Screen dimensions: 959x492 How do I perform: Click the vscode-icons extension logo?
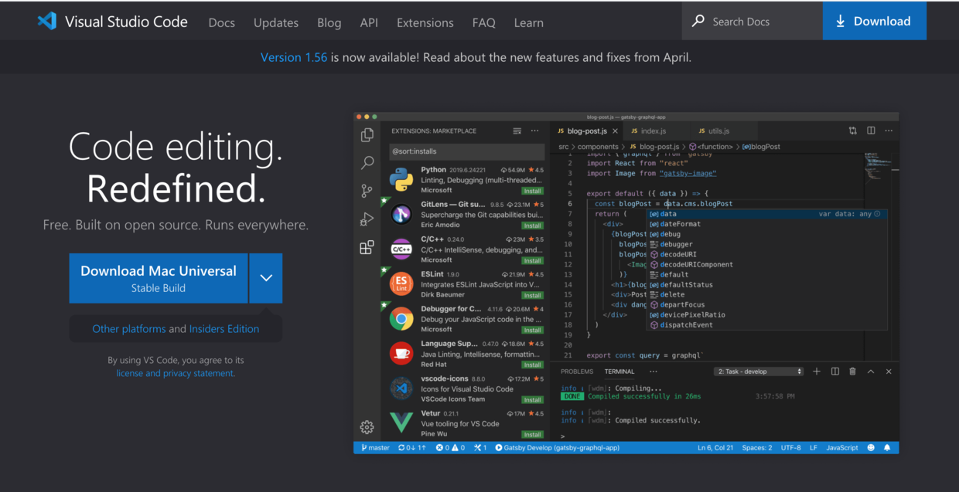click(401, 389)
